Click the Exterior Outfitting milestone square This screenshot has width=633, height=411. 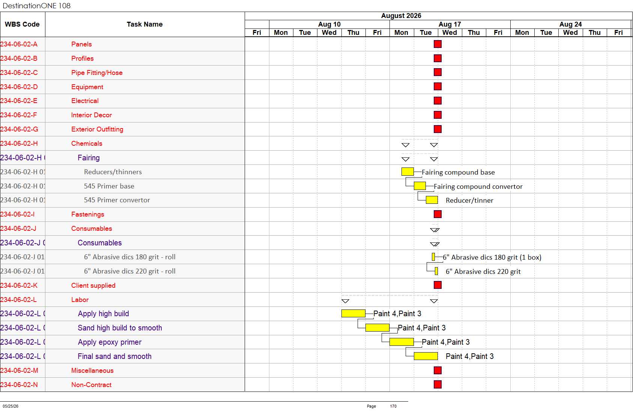tap(438, 129)
